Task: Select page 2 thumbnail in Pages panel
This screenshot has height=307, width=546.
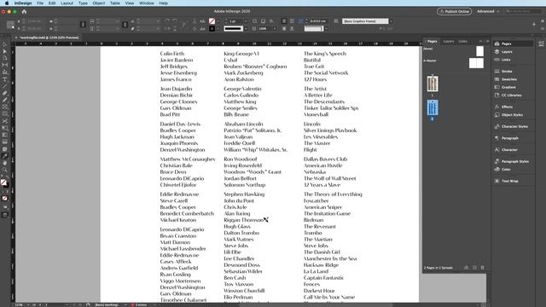Action: pyautogui.click(x=433, y=107)
